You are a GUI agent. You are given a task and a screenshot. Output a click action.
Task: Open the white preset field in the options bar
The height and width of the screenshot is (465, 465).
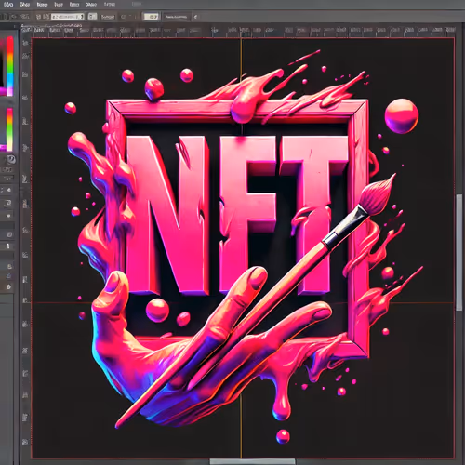(67, 17)
